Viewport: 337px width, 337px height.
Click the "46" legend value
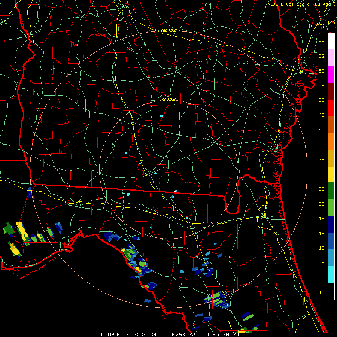(322, 115)
